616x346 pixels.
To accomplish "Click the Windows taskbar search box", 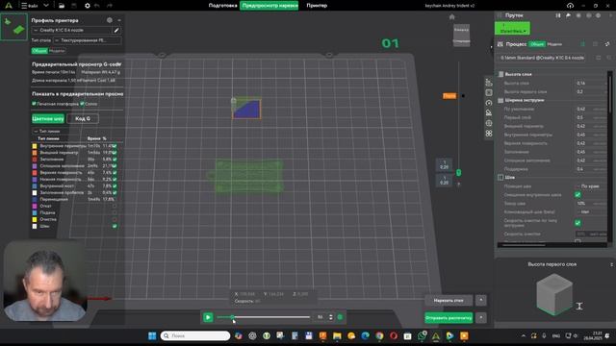I will pos(195,335).
